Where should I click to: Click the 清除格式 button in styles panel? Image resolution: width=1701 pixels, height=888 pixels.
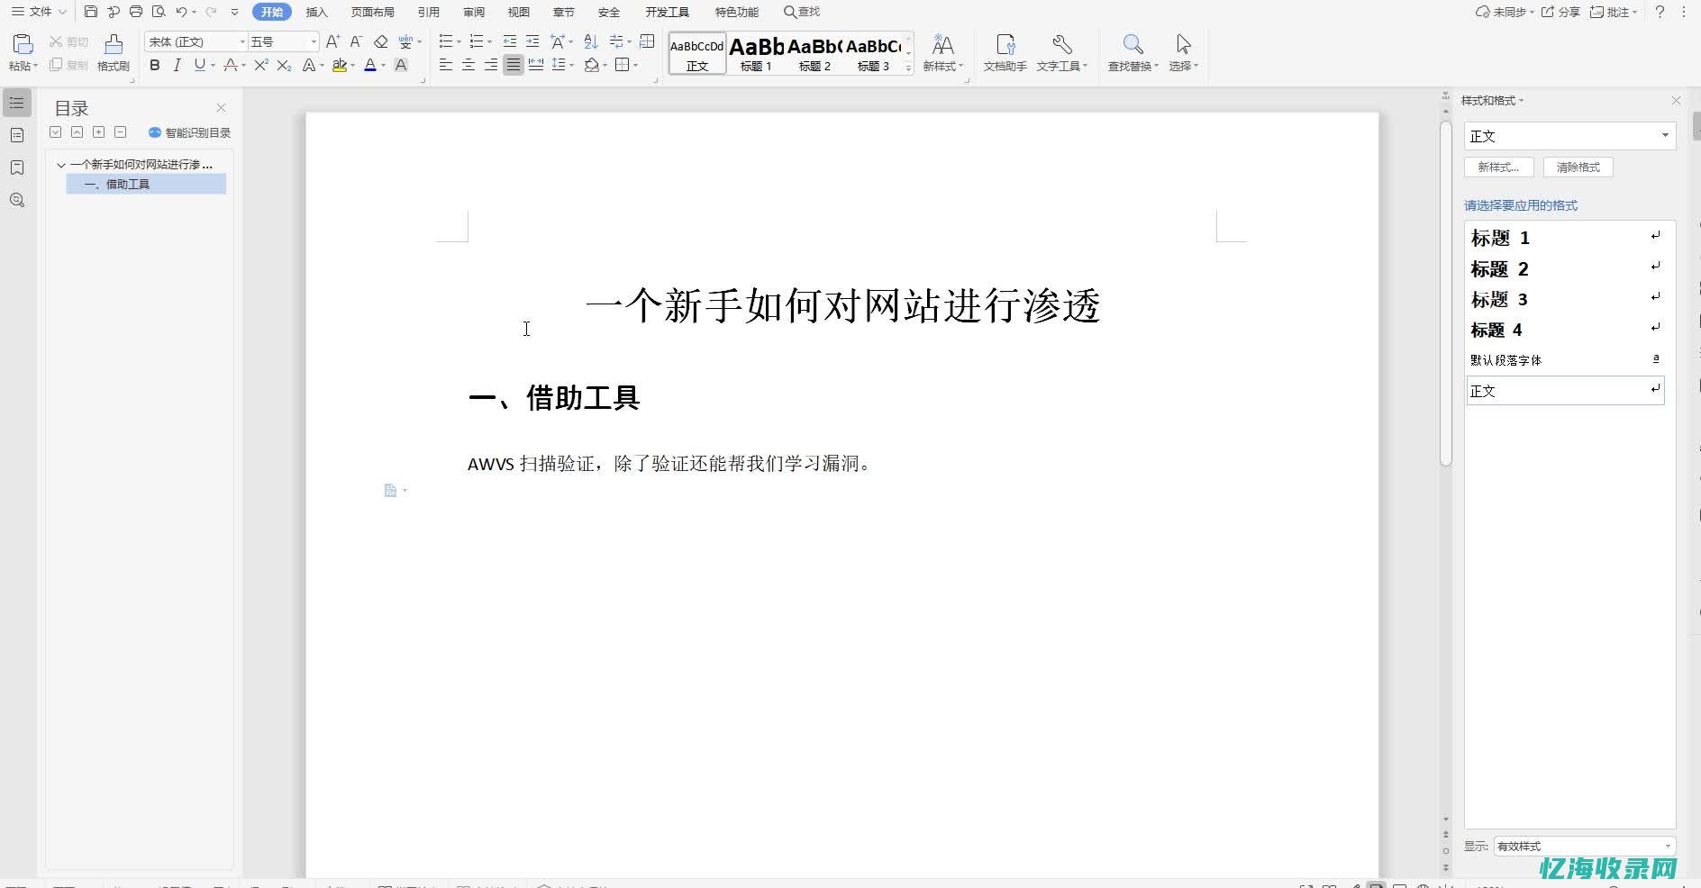tap(1578, 167)
